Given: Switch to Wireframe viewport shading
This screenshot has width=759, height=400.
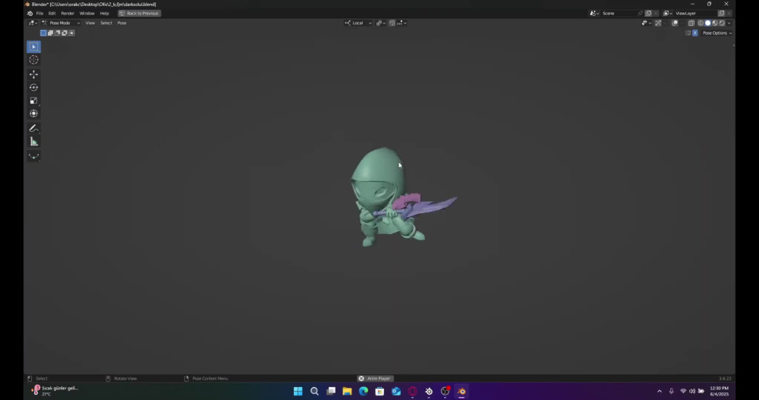Looking at the screenshot, I should click(x=701, y=23).
